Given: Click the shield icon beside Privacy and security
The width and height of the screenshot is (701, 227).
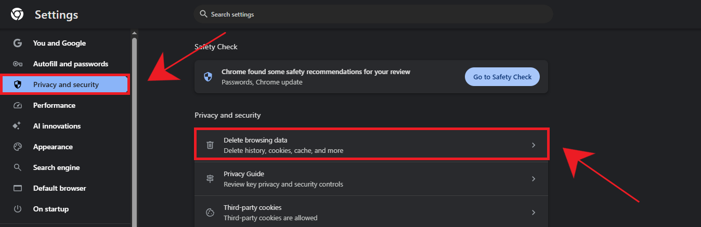Looking at the screenshot, I should [18, 84].
